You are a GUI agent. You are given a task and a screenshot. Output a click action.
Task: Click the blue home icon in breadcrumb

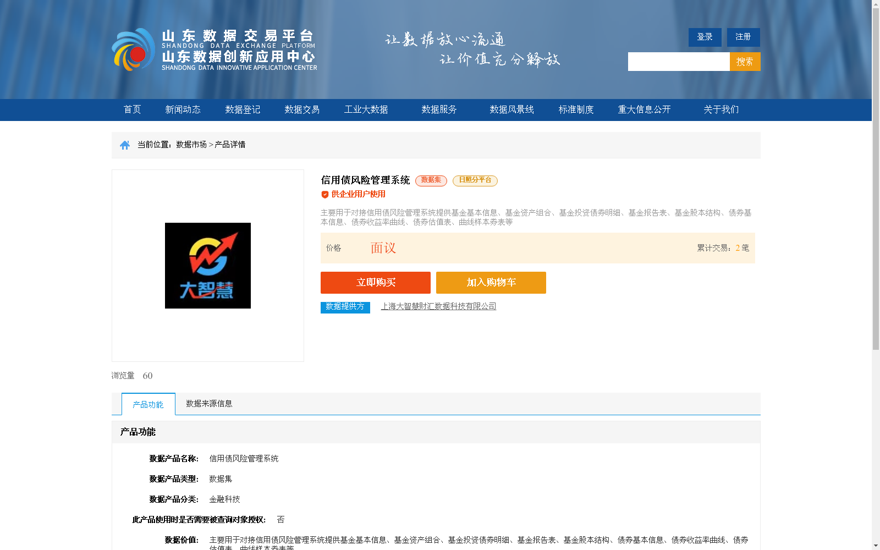(x=125, y=145)
